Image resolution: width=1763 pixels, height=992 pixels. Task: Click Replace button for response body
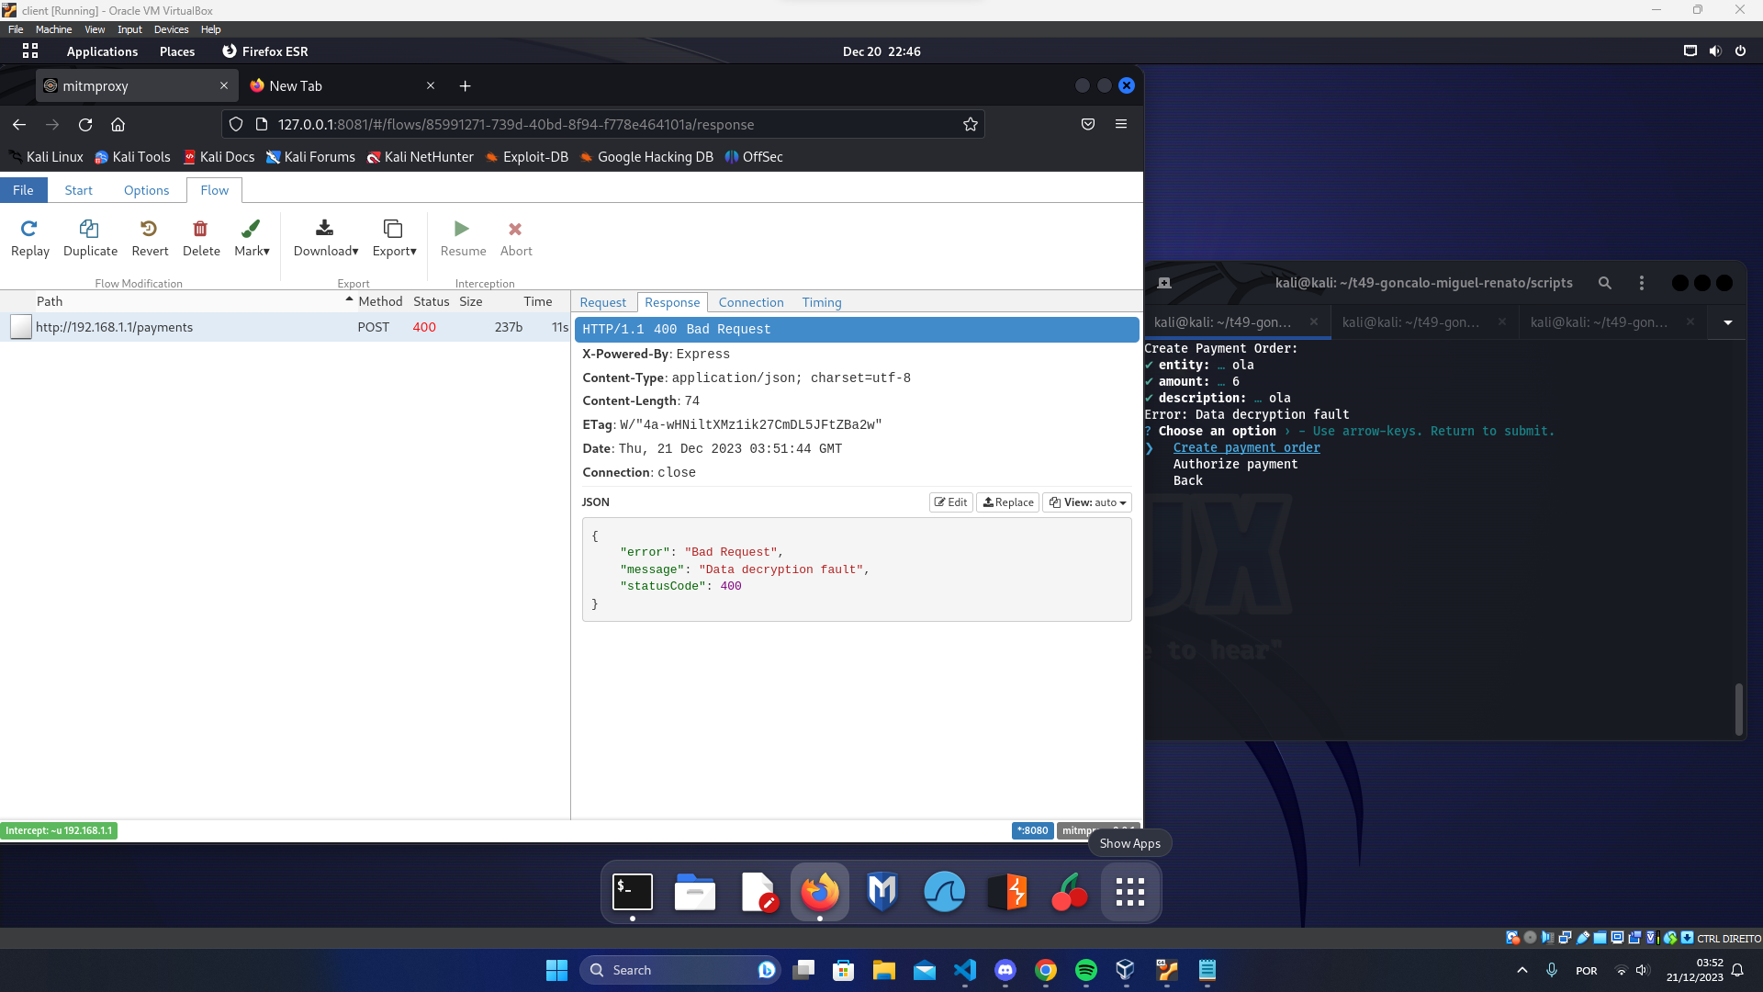point(1008,502)
